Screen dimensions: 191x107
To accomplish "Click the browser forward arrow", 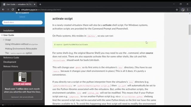I will tap(8, 10).
